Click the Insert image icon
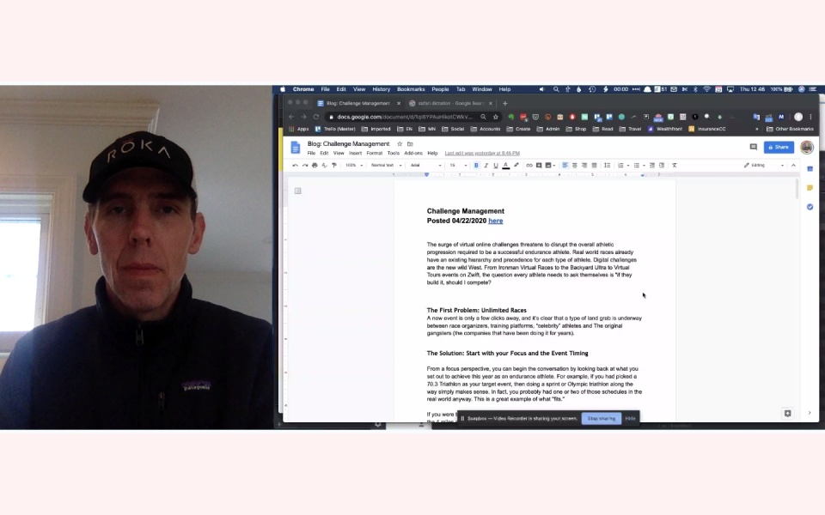This screenshot has width=825, height=515. (x=548, y=166)
